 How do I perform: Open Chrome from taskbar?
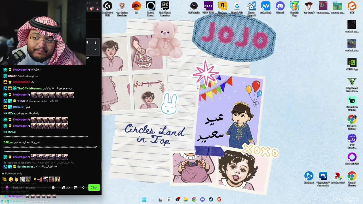click(194, 199)
